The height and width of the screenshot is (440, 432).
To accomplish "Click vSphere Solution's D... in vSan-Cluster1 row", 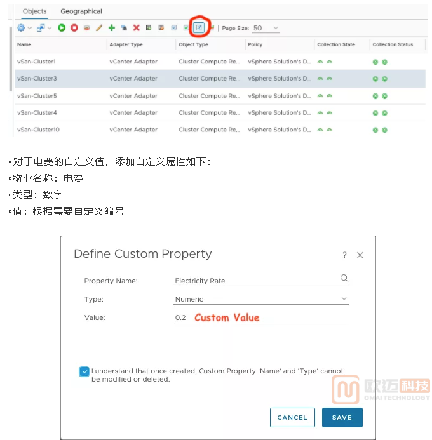I will click(280, 62).
